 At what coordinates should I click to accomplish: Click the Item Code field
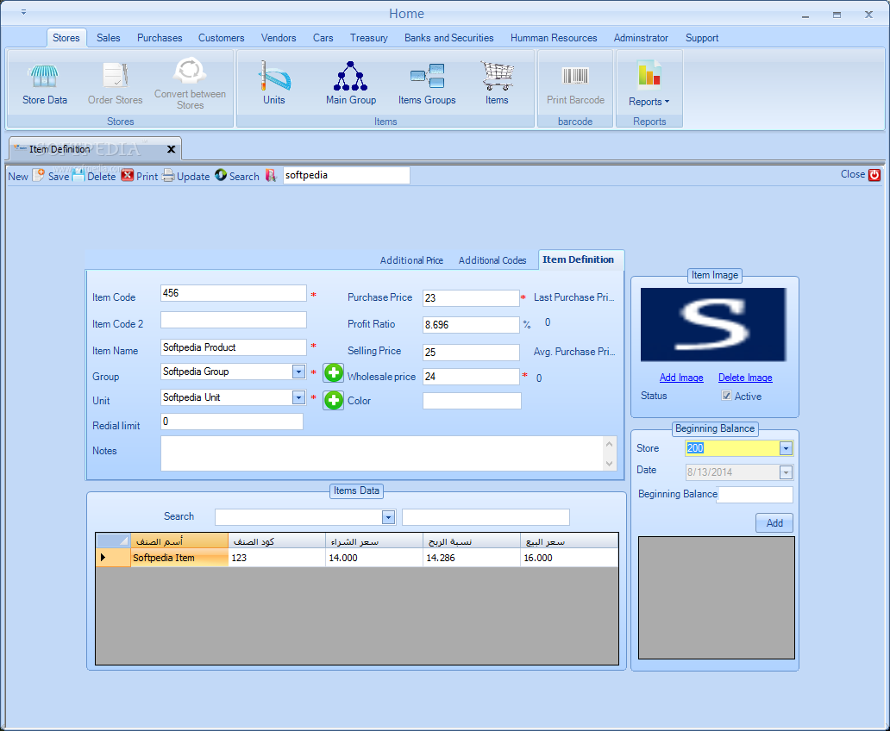(234, 293)
